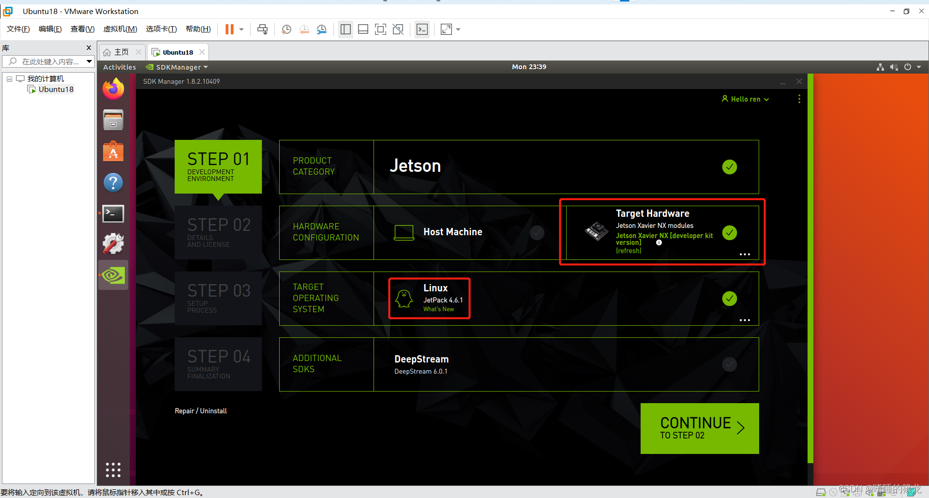The width and height of the screenshot is (929, 498).
Task: Click stretch guest display icon
Action: click(x=446, y=30)
